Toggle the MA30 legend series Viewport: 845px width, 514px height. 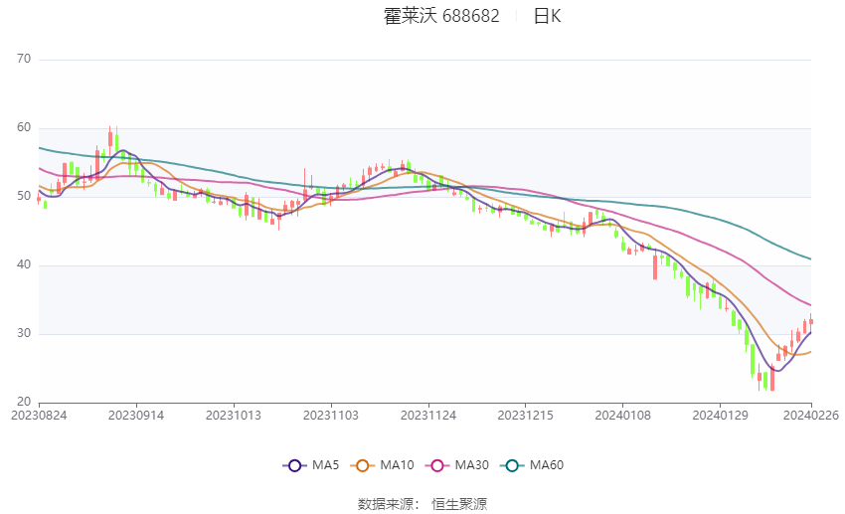(x=457, y=465)
